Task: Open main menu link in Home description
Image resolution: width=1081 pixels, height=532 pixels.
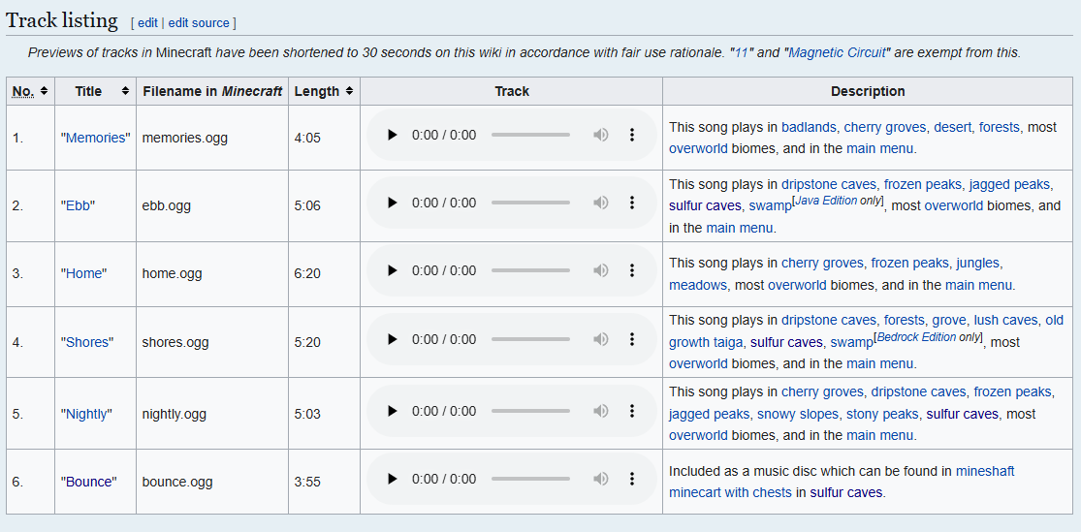Action: tap(978, 285)
